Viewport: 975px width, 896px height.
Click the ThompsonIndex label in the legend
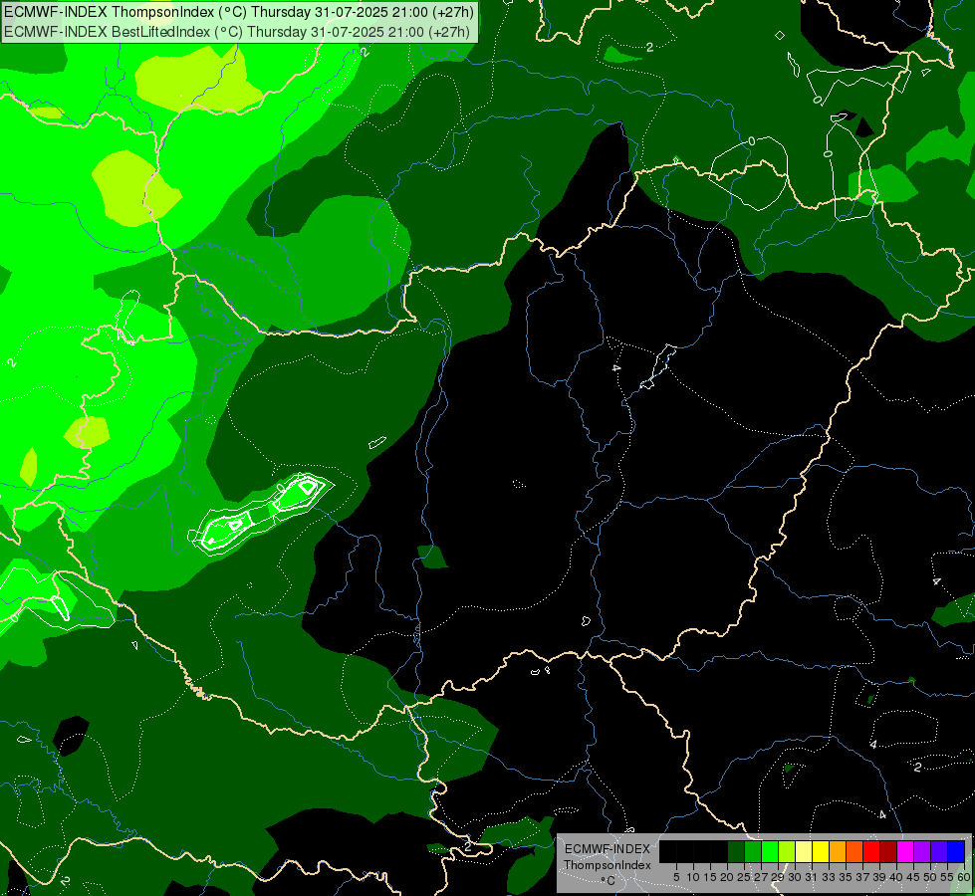(x=608, y=865)
